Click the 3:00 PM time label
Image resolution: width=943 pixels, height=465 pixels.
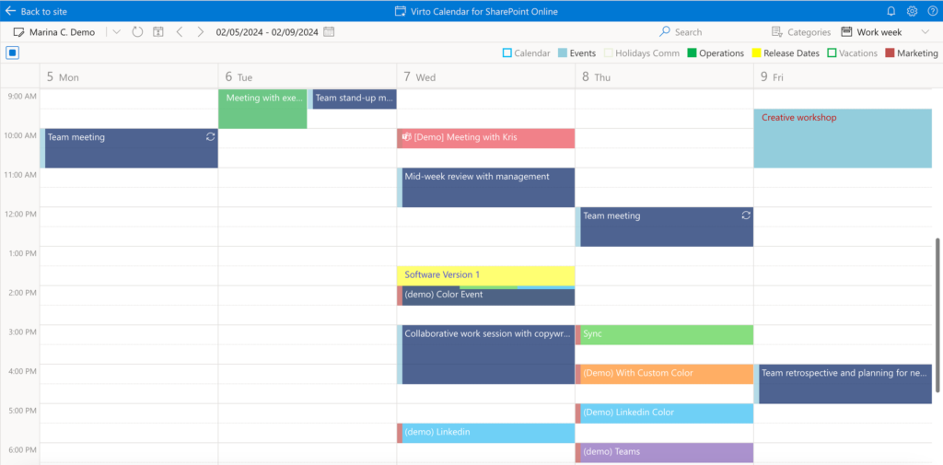pos(20,332)
